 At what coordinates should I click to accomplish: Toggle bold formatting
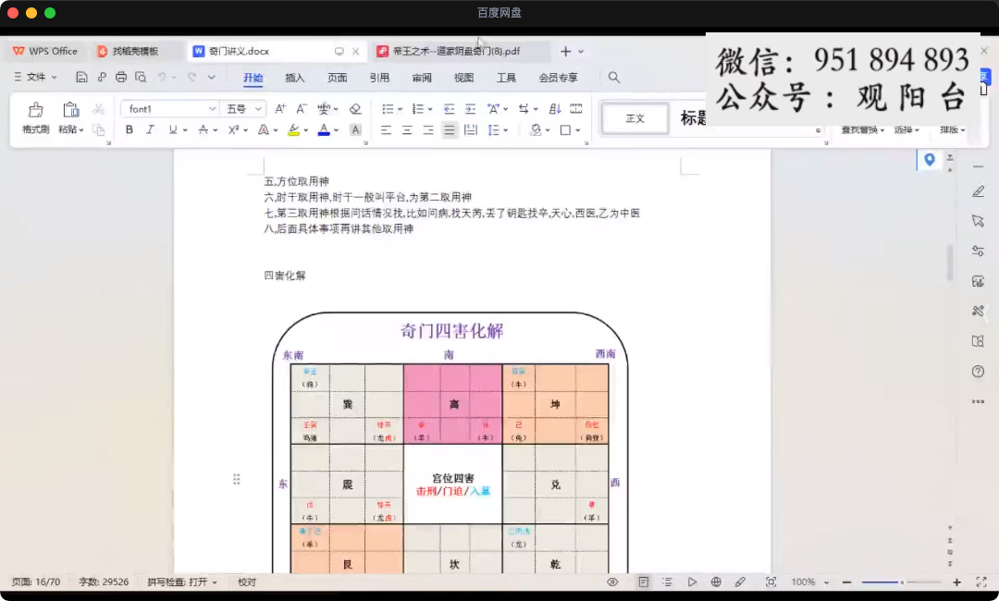129,130
